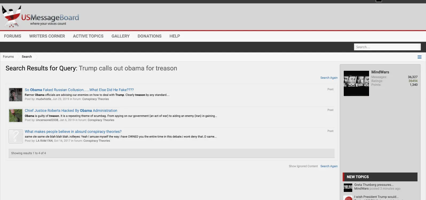Screen dimensions: 426x200
Task: Open the Writers Corner tab
Action: click(47, 36)
